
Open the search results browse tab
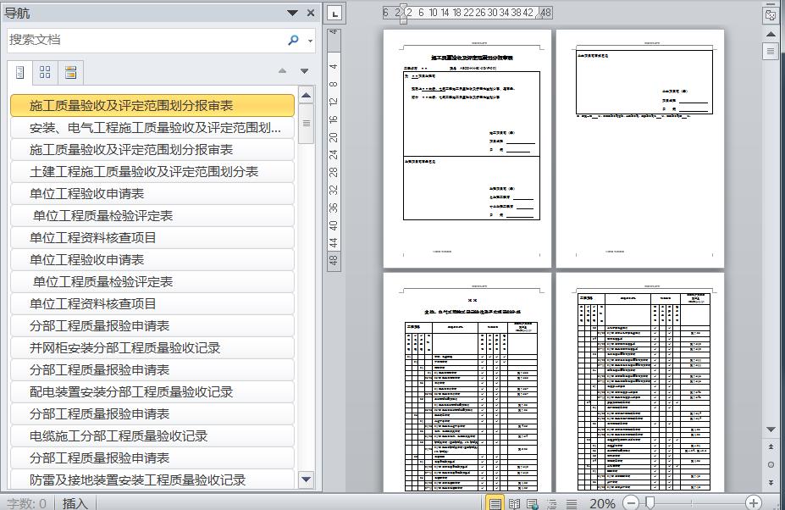pos(70,73)
